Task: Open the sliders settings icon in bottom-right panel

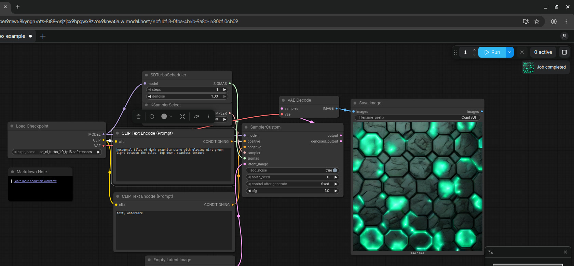Action: point(491,252)
